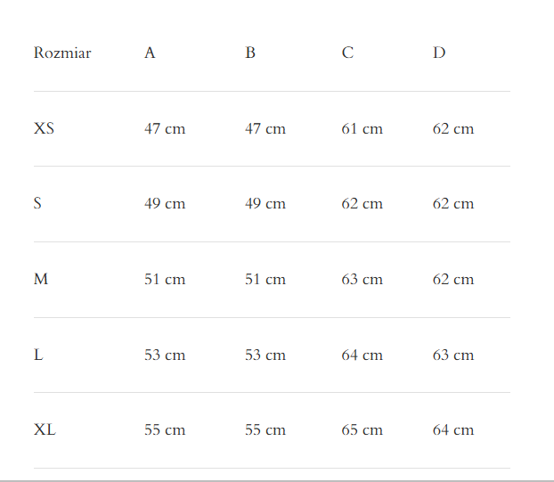Select the XS size row label

click(x=44, y=128)
